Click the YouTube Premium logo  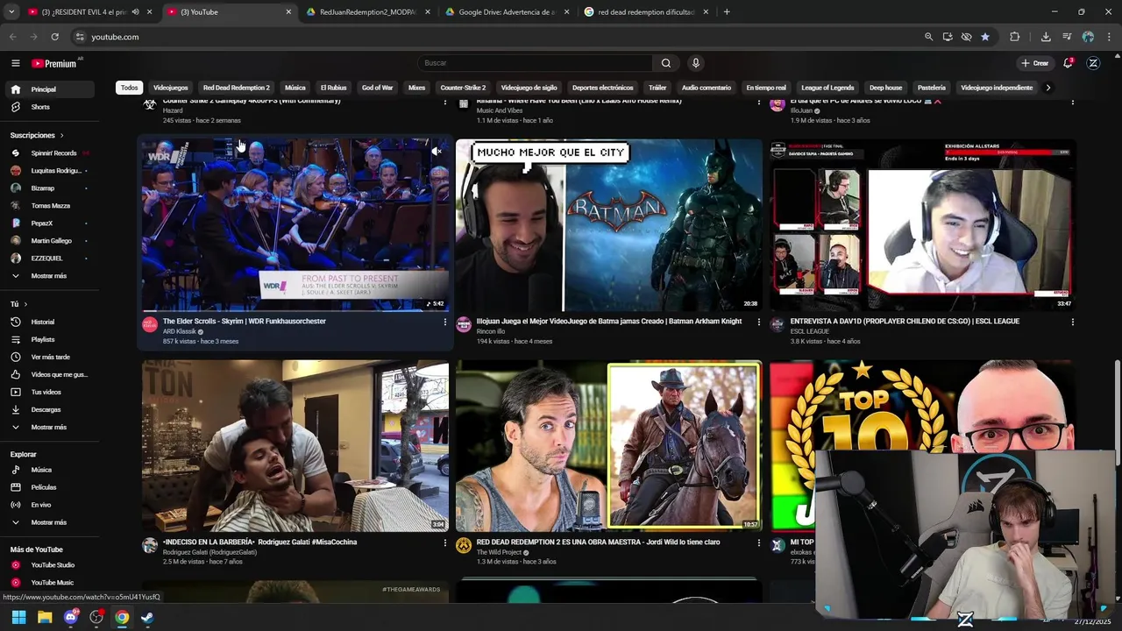point(54,63)
